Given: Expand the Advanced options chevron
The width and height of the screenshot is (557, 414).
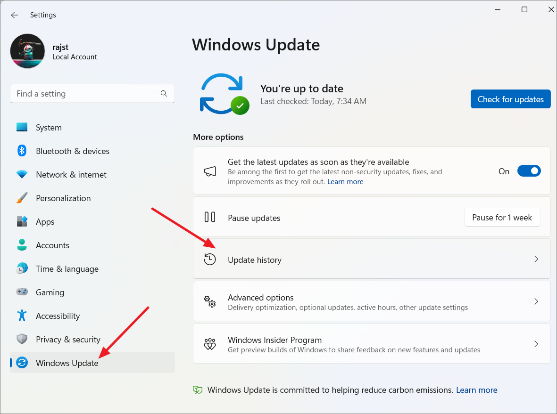Looking at the screenshot, I should pyautogui.click(x=536, y=301).
